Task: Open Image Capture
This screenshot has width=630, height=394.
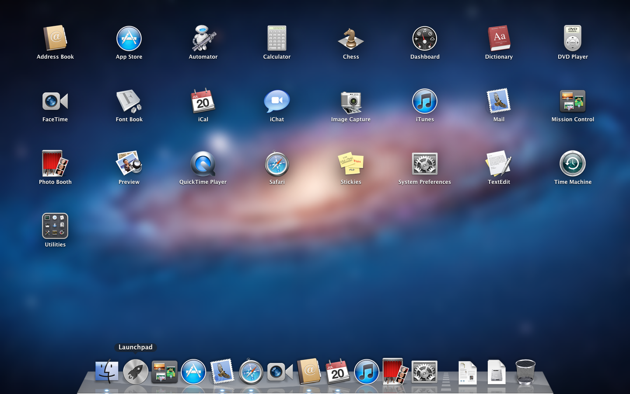Action: pos(351,102)
